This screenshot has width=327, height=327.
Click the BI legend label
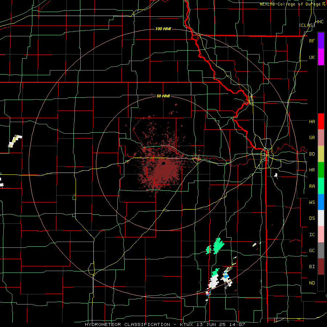point(312,267)
